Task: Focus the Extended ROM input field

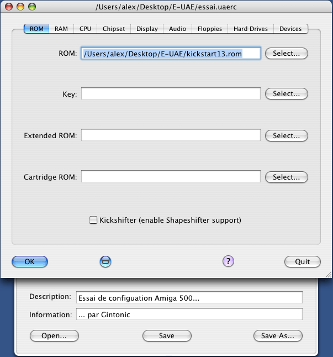Action: point(171,135)
